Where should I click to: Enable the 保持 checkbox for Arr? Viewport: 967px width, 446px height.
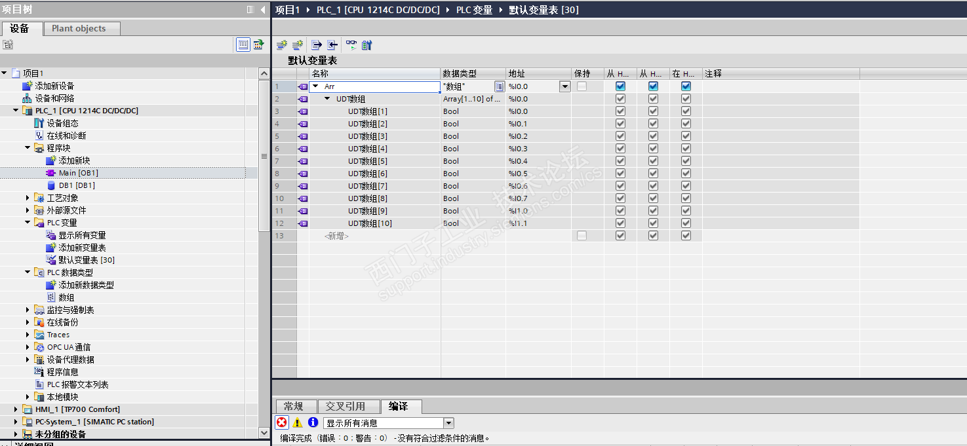[582, 86]
